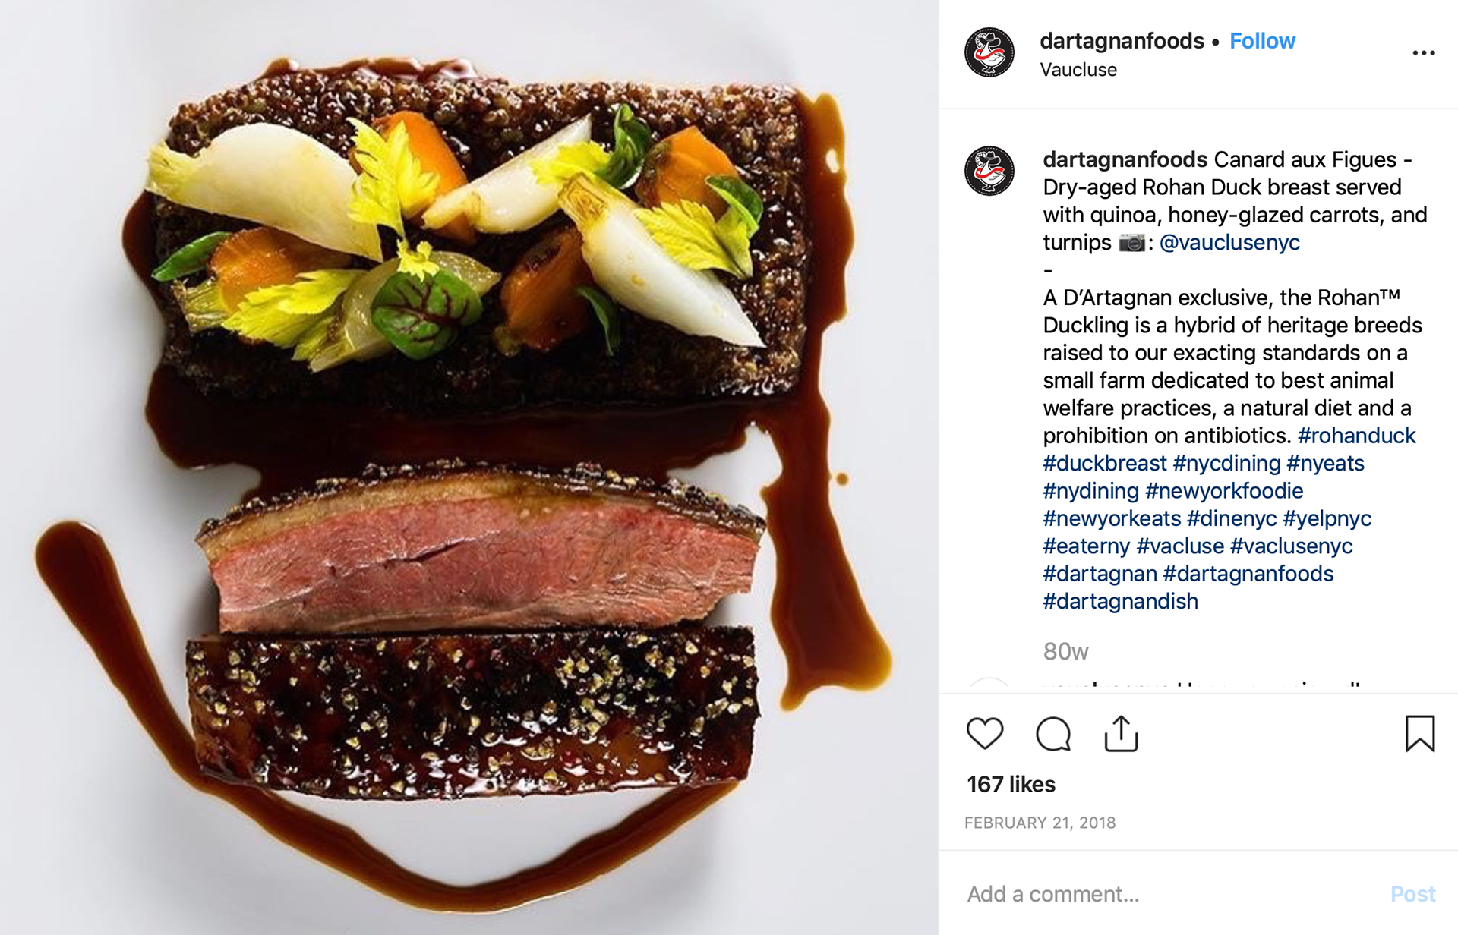Open the #rohanduck hashtag
The height and width of the screenshot is (935, 1458).
tap(1356, 436)
